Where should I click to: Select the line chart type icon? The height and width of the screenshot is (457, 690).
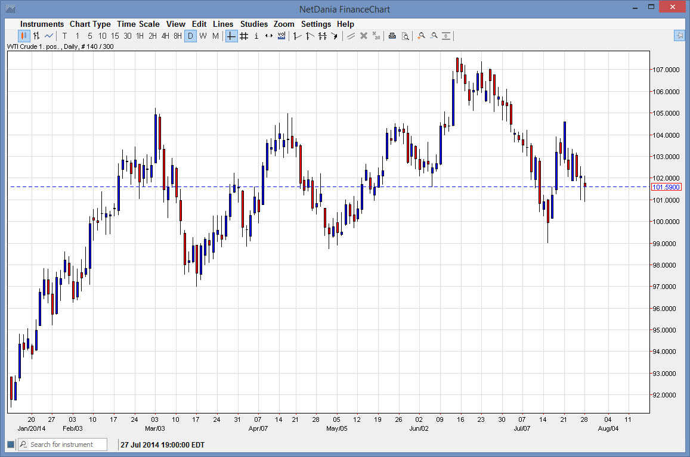tap(48, 36)
